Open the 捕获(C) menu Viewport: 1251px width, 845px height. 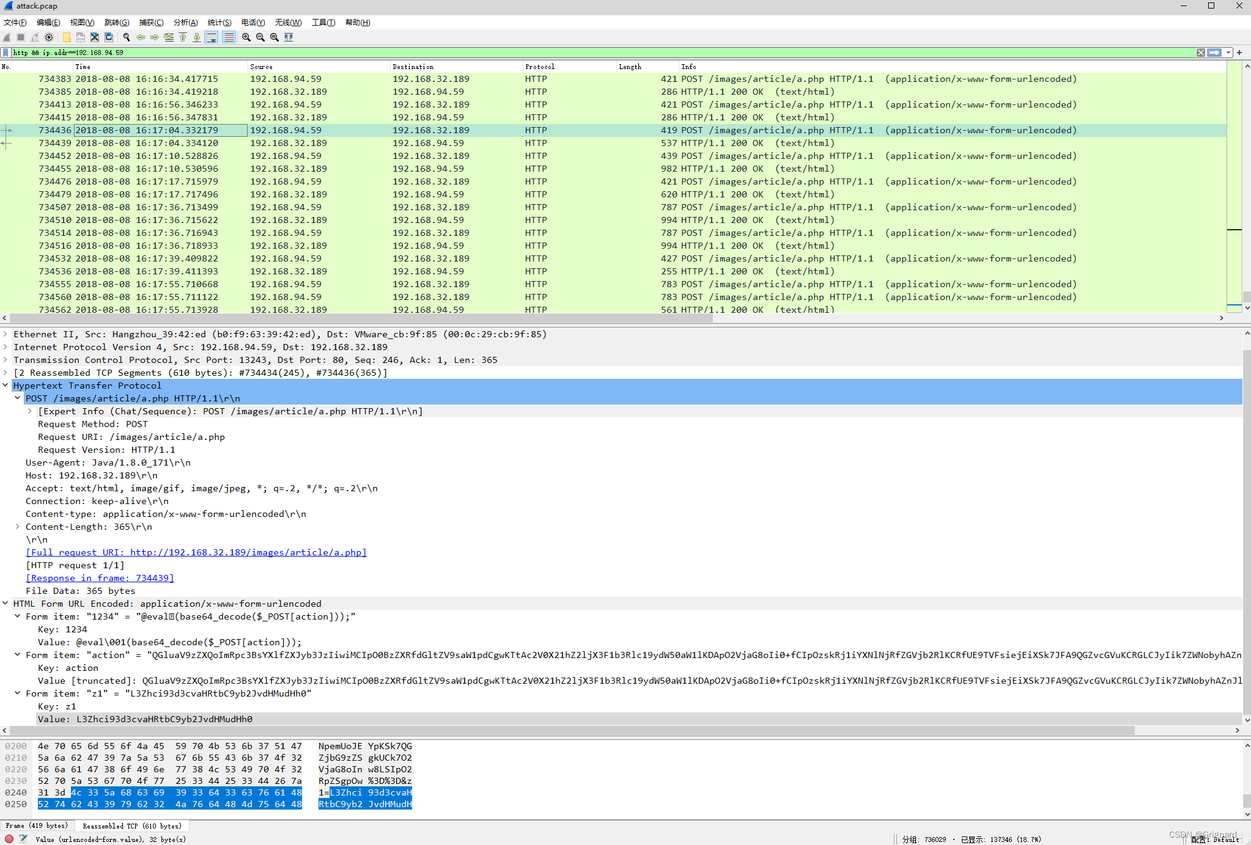[151, 23]
